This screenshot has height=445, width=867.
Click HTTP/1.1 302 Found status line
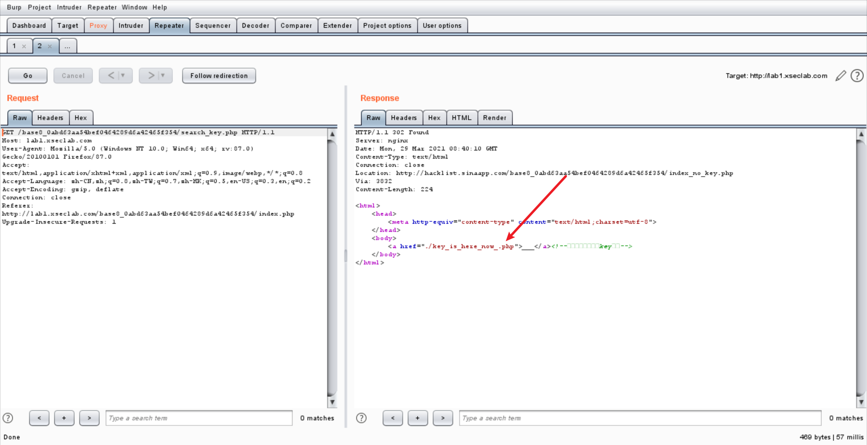coord(392,132)
